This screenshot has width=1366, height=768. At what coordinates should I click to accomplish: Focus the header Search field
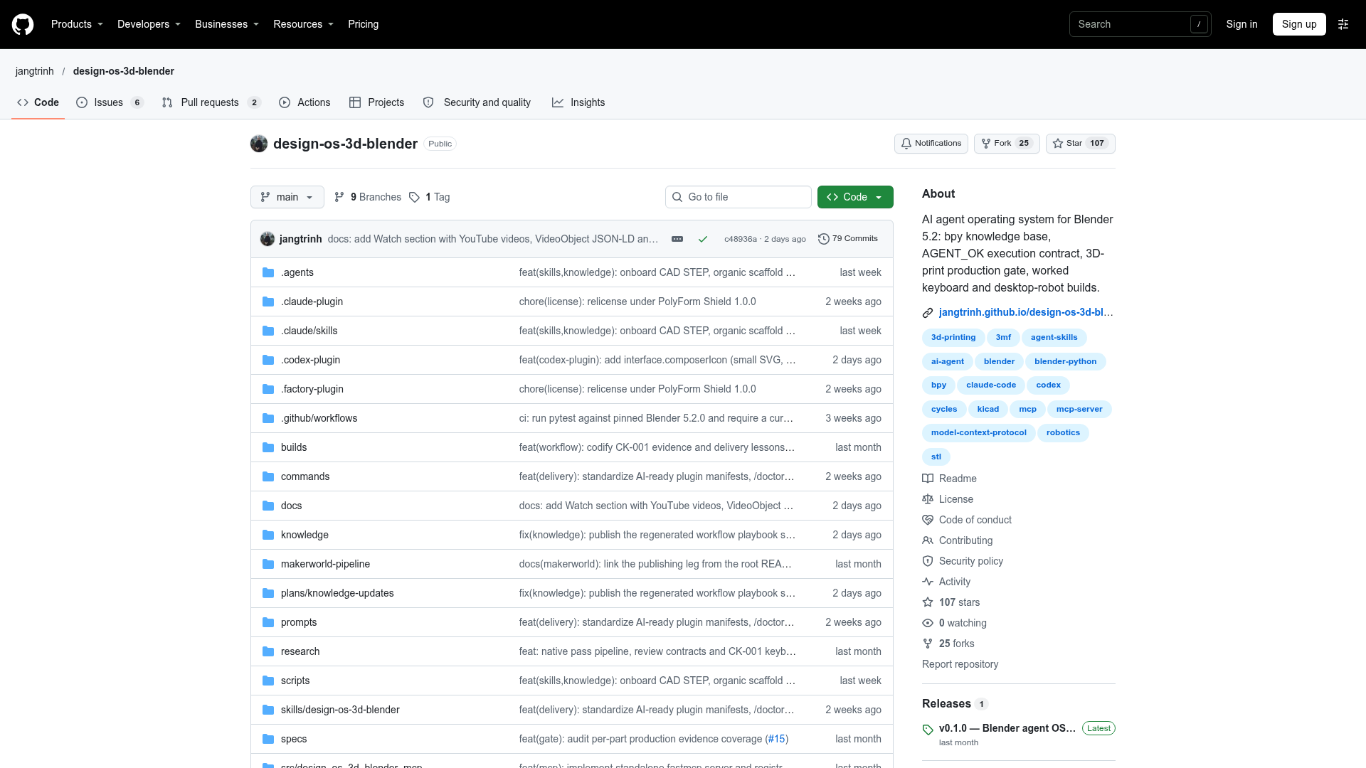coord(1140,24)
